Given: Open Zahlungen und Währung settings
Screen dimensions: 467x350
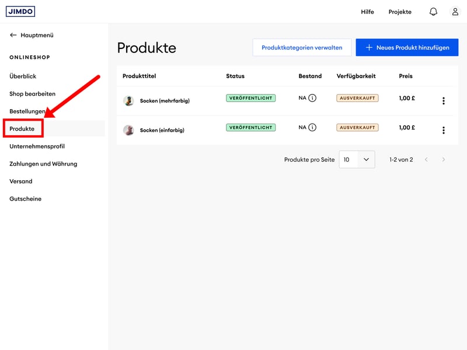Looking at the screenshot, I should tap(43, 164).
